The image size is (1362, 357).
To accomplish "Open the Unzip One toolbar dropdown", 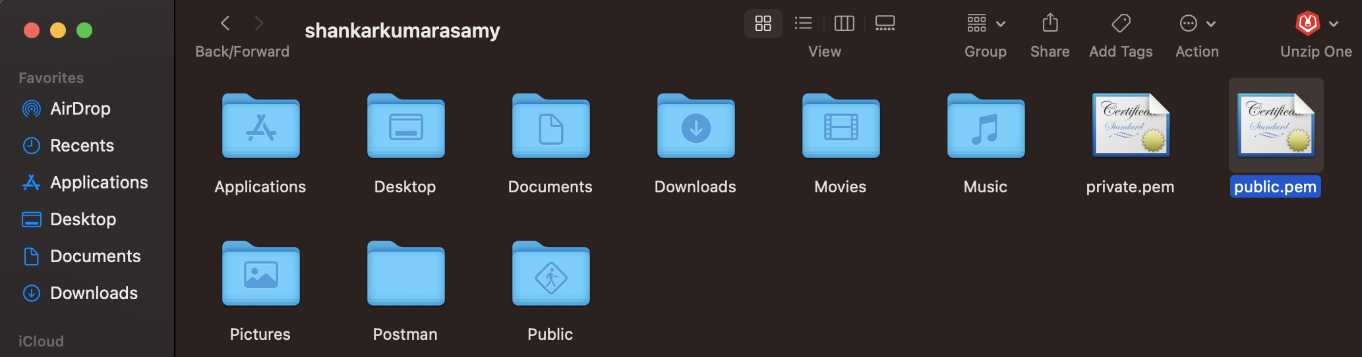I will [1316, 24].
